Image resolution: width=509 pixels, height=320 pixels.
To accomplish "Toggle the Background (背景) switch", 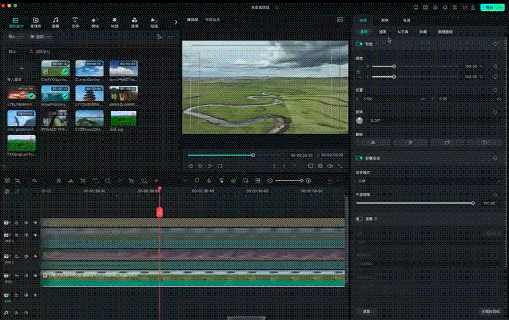I will (359, 219).
